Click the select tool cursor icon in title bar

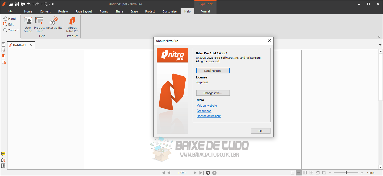46,4
